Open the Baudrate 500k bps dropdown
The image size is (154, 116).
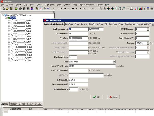148,43
